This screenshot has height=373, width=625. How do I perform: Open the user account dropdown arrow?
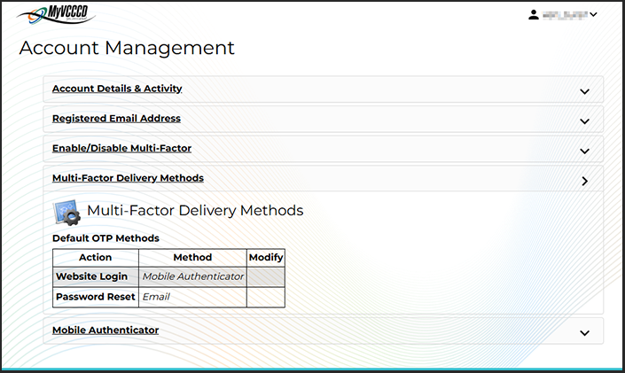[x=593, y=15]
